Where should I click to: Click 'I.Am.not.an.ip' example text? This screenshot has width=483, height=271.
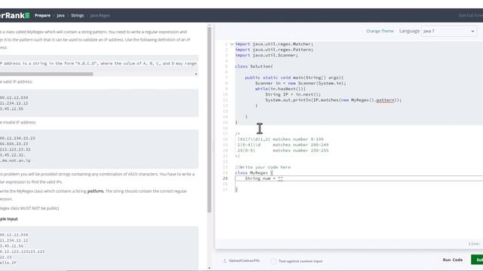(15, 160)
